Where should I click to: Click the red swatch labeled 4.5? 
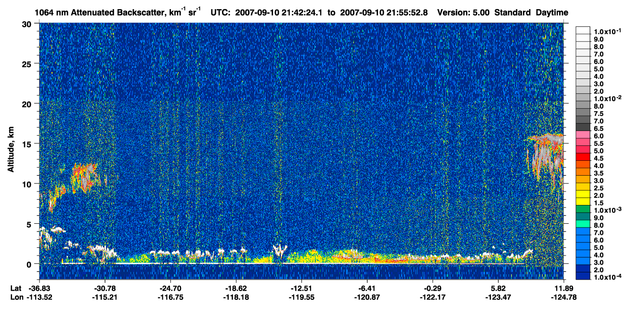583,158
